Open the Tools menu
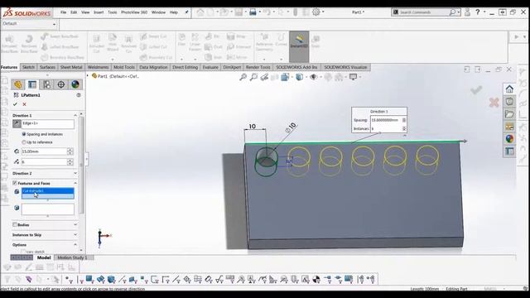Screen dimensions: 530x298 pyautogui.click(x=113, y=12)
